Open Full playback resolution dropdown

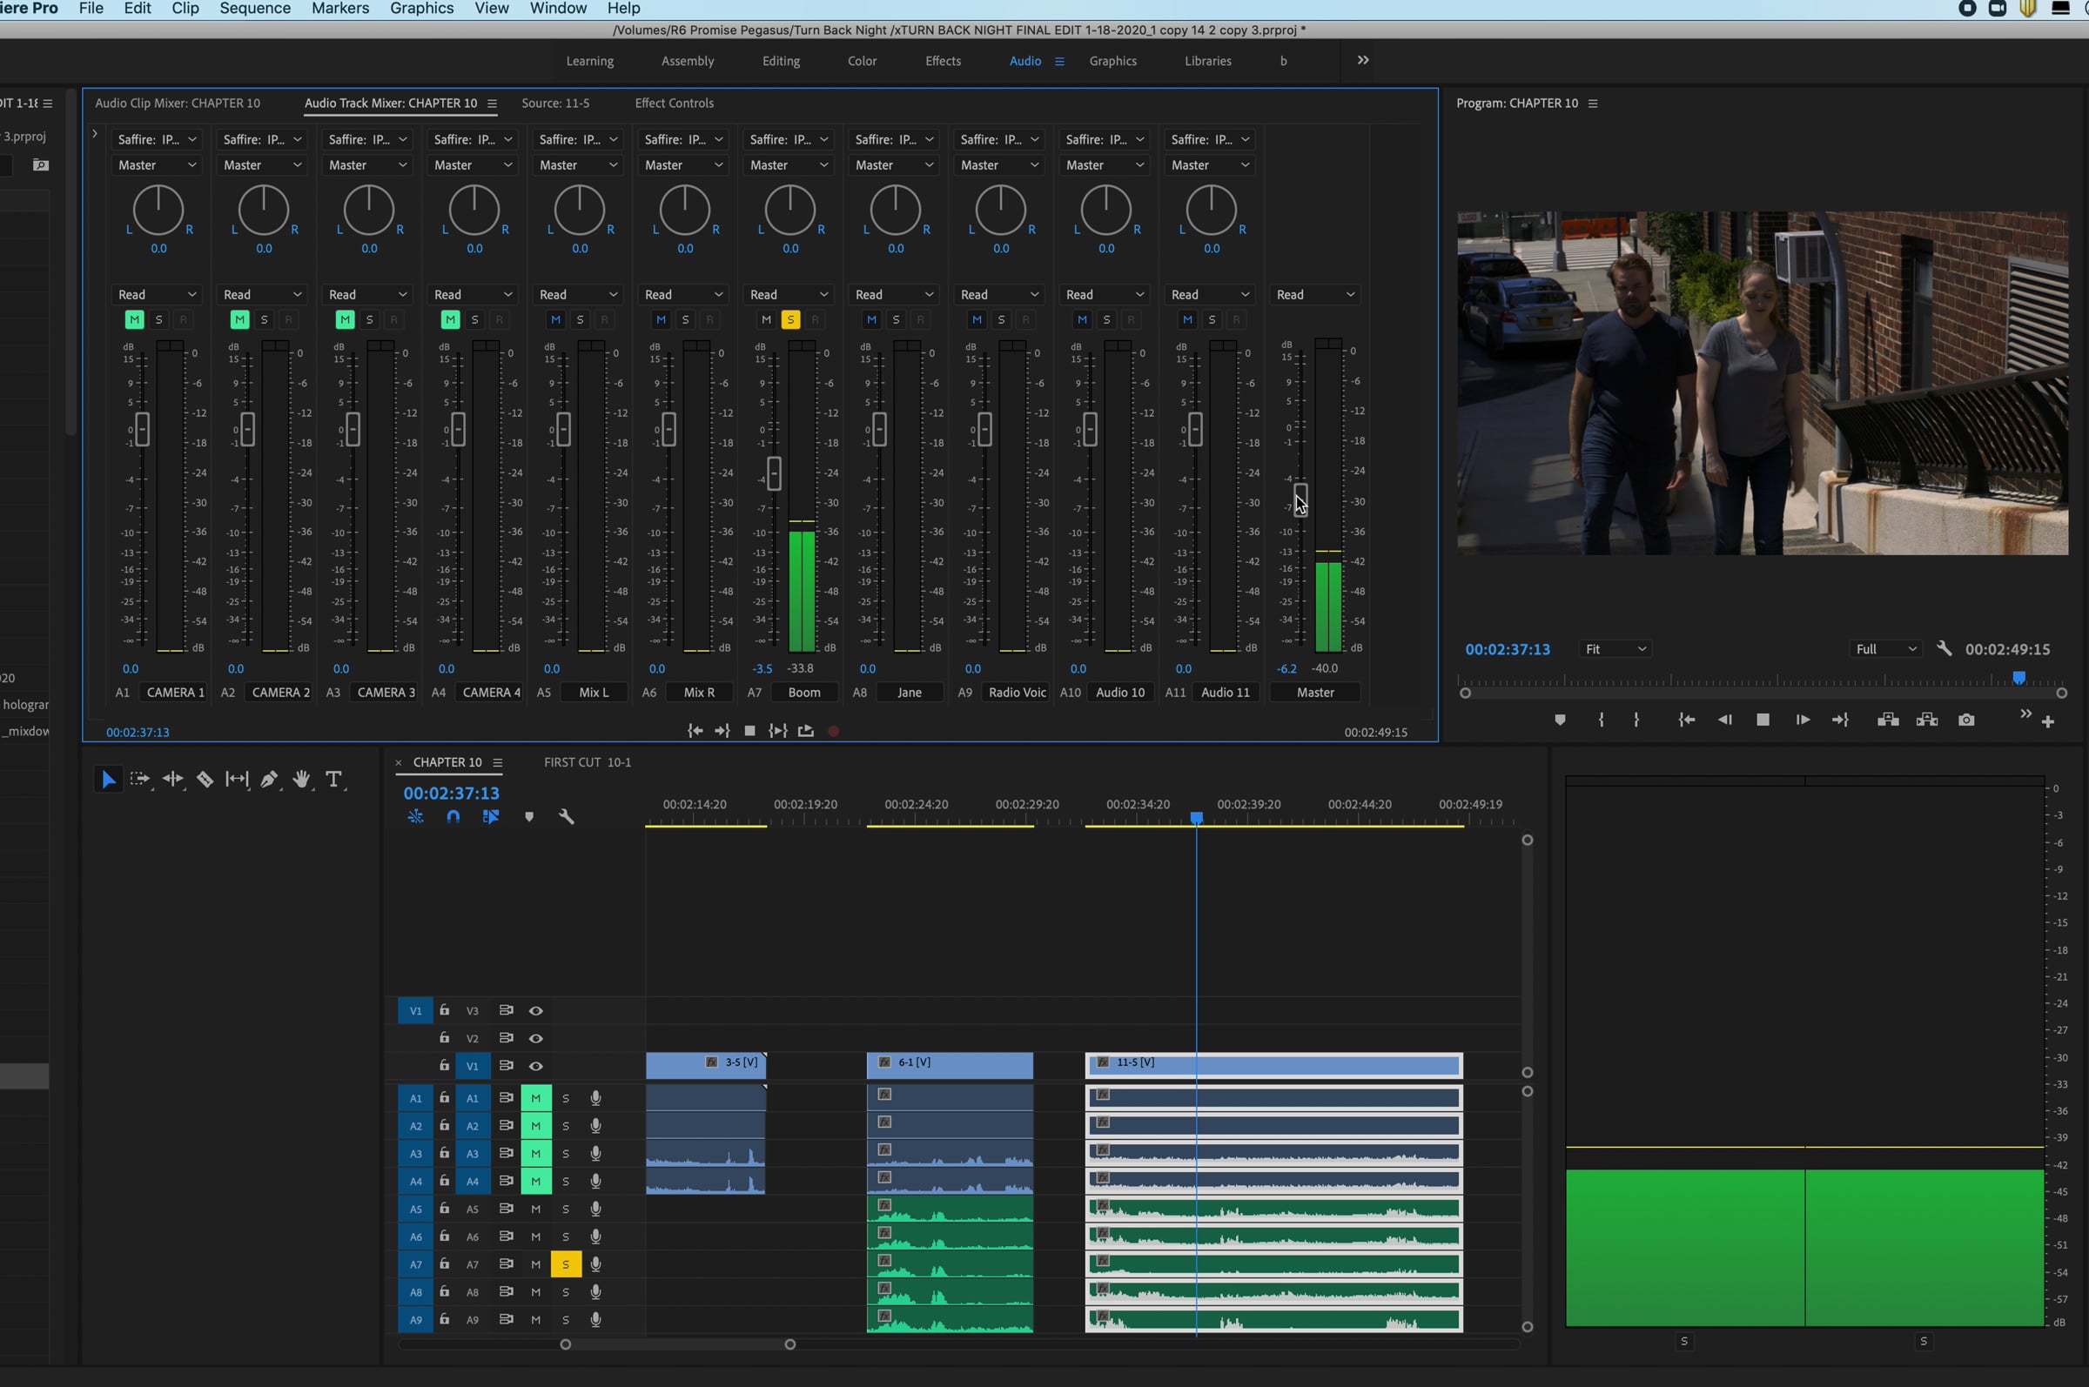pos(1885,649)
